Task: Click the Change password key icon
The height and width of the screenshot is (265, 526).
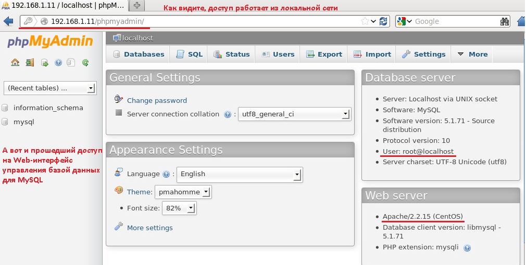Action: [x=118, y=99]
